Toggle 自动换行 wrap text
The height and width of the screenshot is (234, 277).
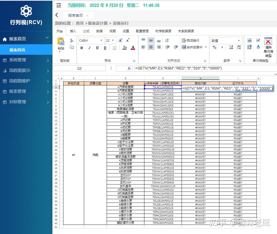pos(191,40)
